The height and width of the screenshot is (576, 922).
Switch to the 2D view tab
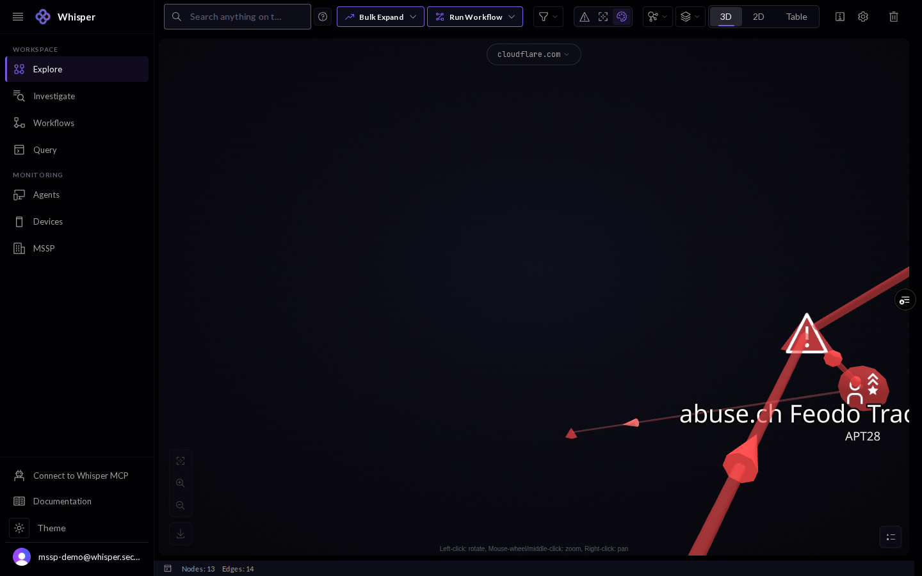(759, 17)
